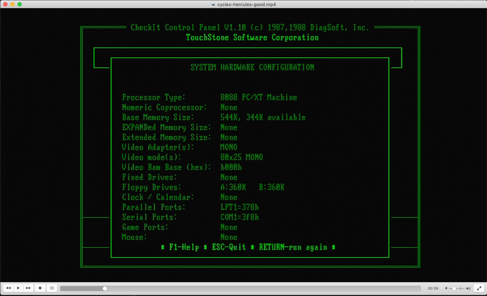Mute audio using the small speaker icon
The image size is (487, 296).
click(x=446, y=288)
